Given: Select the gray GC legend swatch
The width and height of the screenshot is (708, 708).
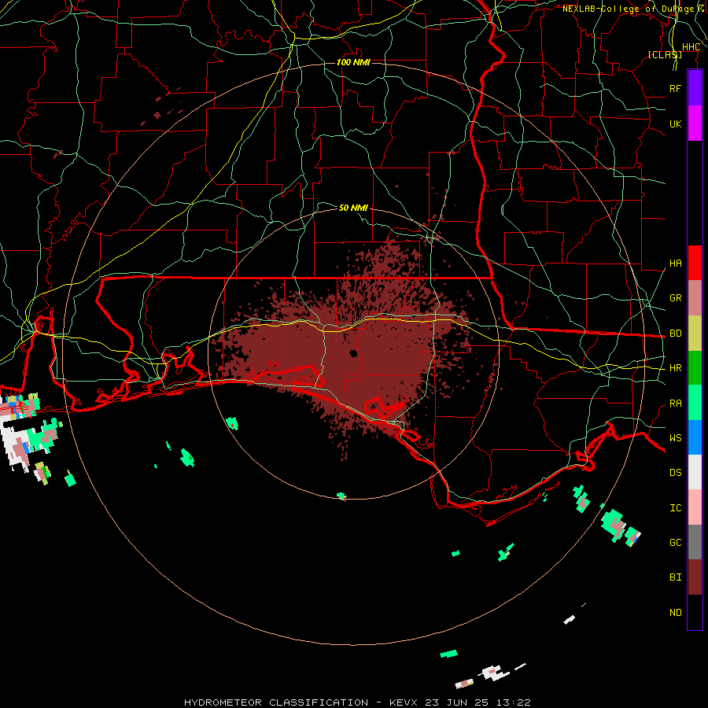Looking at the screenshot, I should tap(695, 542).
